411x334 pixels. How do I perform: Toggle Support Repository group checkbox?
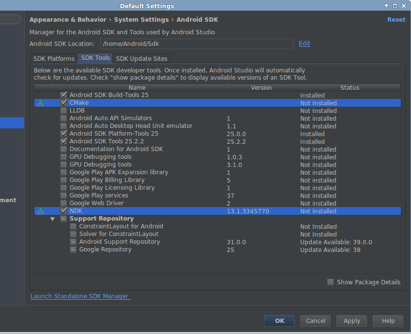[x=64, y=219]
